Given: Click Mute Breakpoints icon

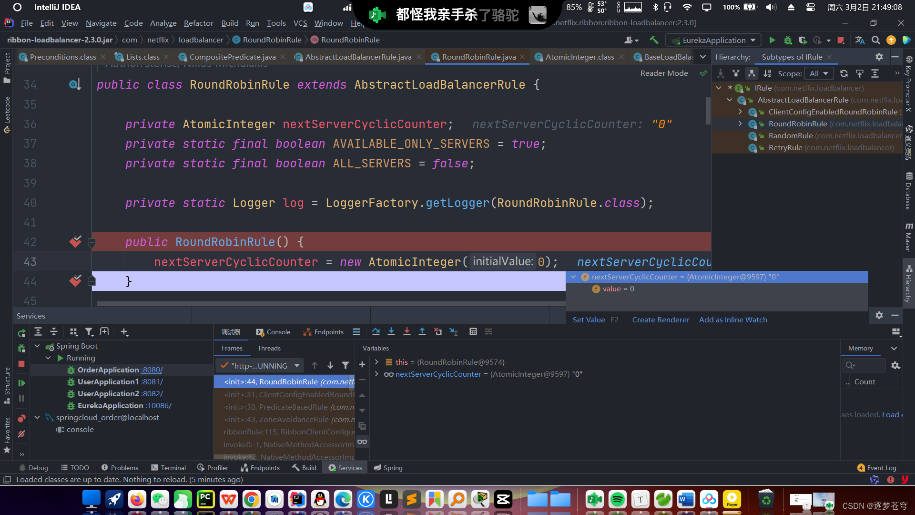Looking at the screenshot, I should [x=21, y=434].
